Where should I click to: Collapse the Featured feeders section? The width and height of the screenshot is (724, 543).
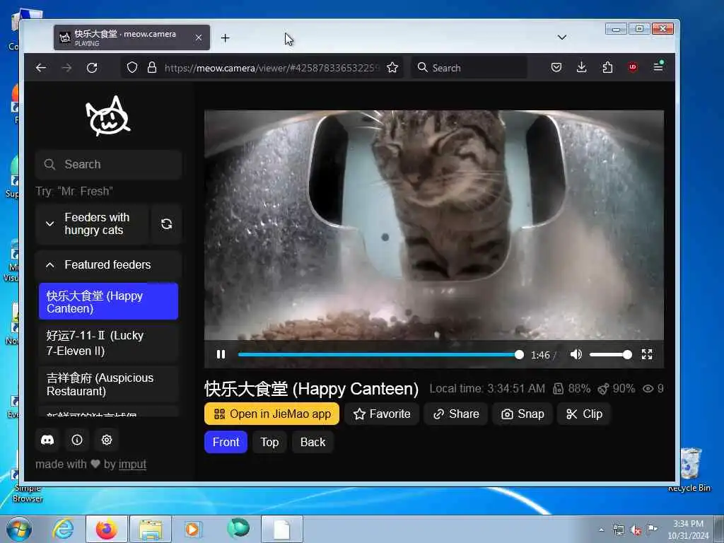coord(108,265)
